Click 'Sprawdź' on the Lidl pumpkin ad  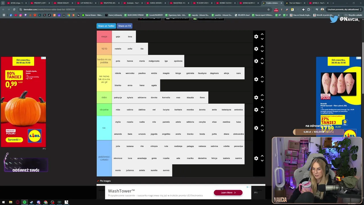click(14, 140)
